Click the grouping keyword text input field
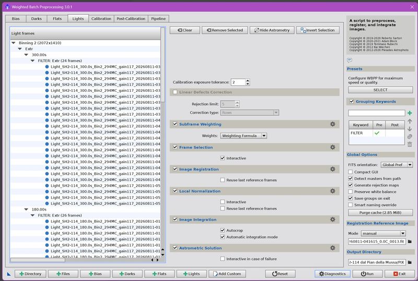 pyautogui.click(x=376, y=113)
